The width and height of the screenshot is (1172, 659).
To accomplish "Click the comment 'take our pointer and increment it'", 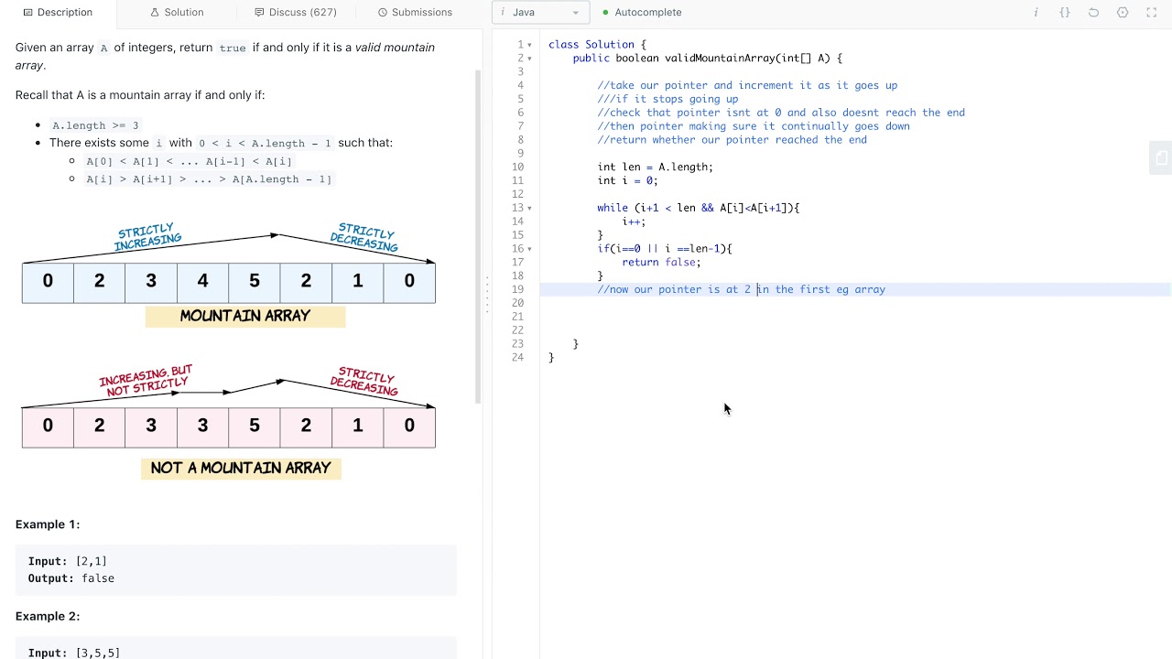I will 747,86.
